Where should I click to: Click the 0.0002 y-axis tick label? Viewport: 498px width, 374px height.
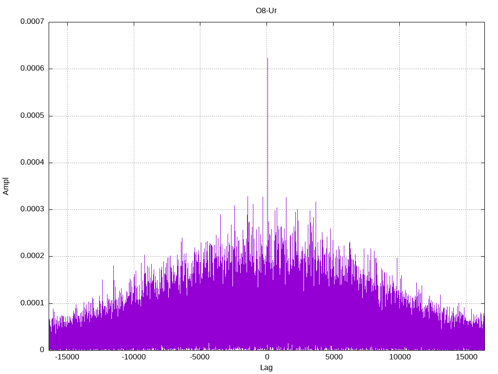(x=32, y=256)
